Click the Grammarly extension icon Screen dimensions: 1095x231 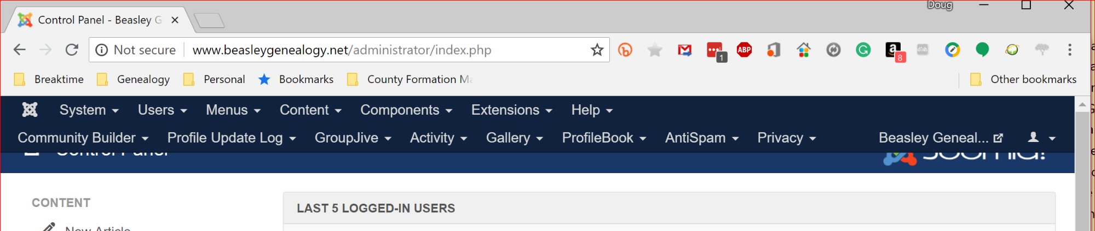(863, 50)
